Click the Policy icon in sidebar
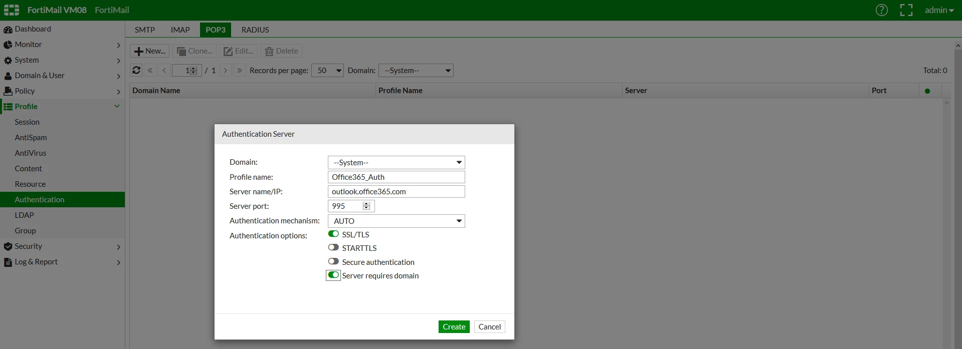 point(8,91)
